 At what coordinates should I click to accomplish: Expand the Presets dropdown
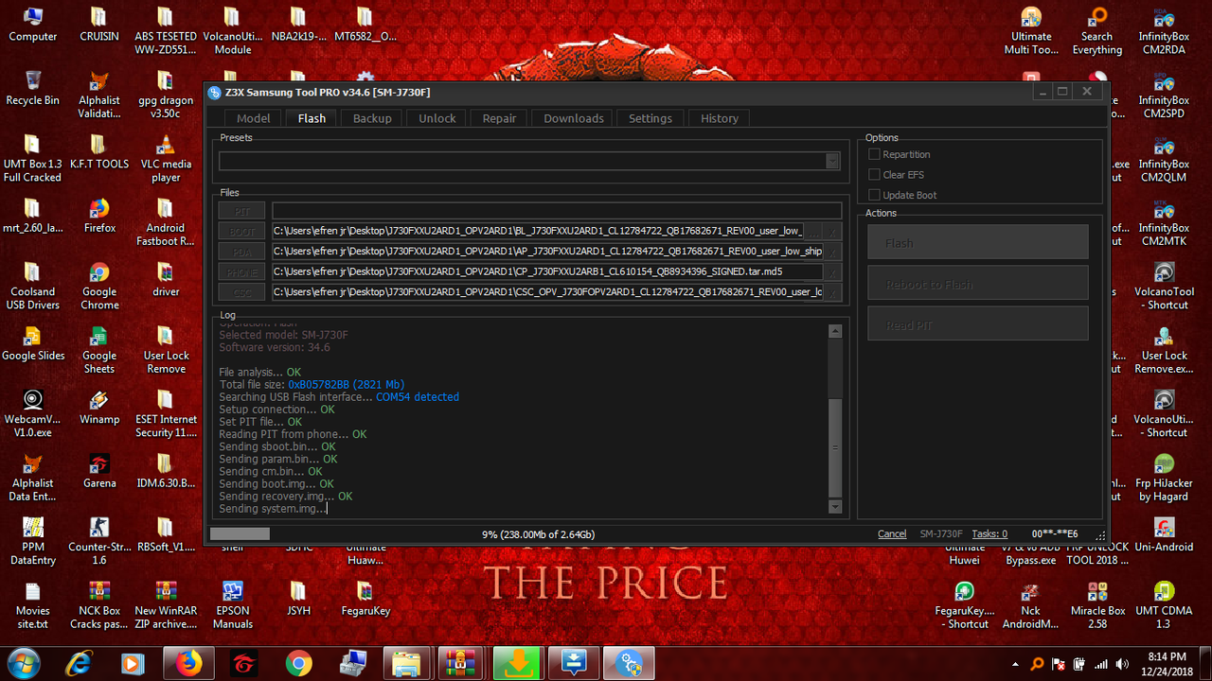832,161
